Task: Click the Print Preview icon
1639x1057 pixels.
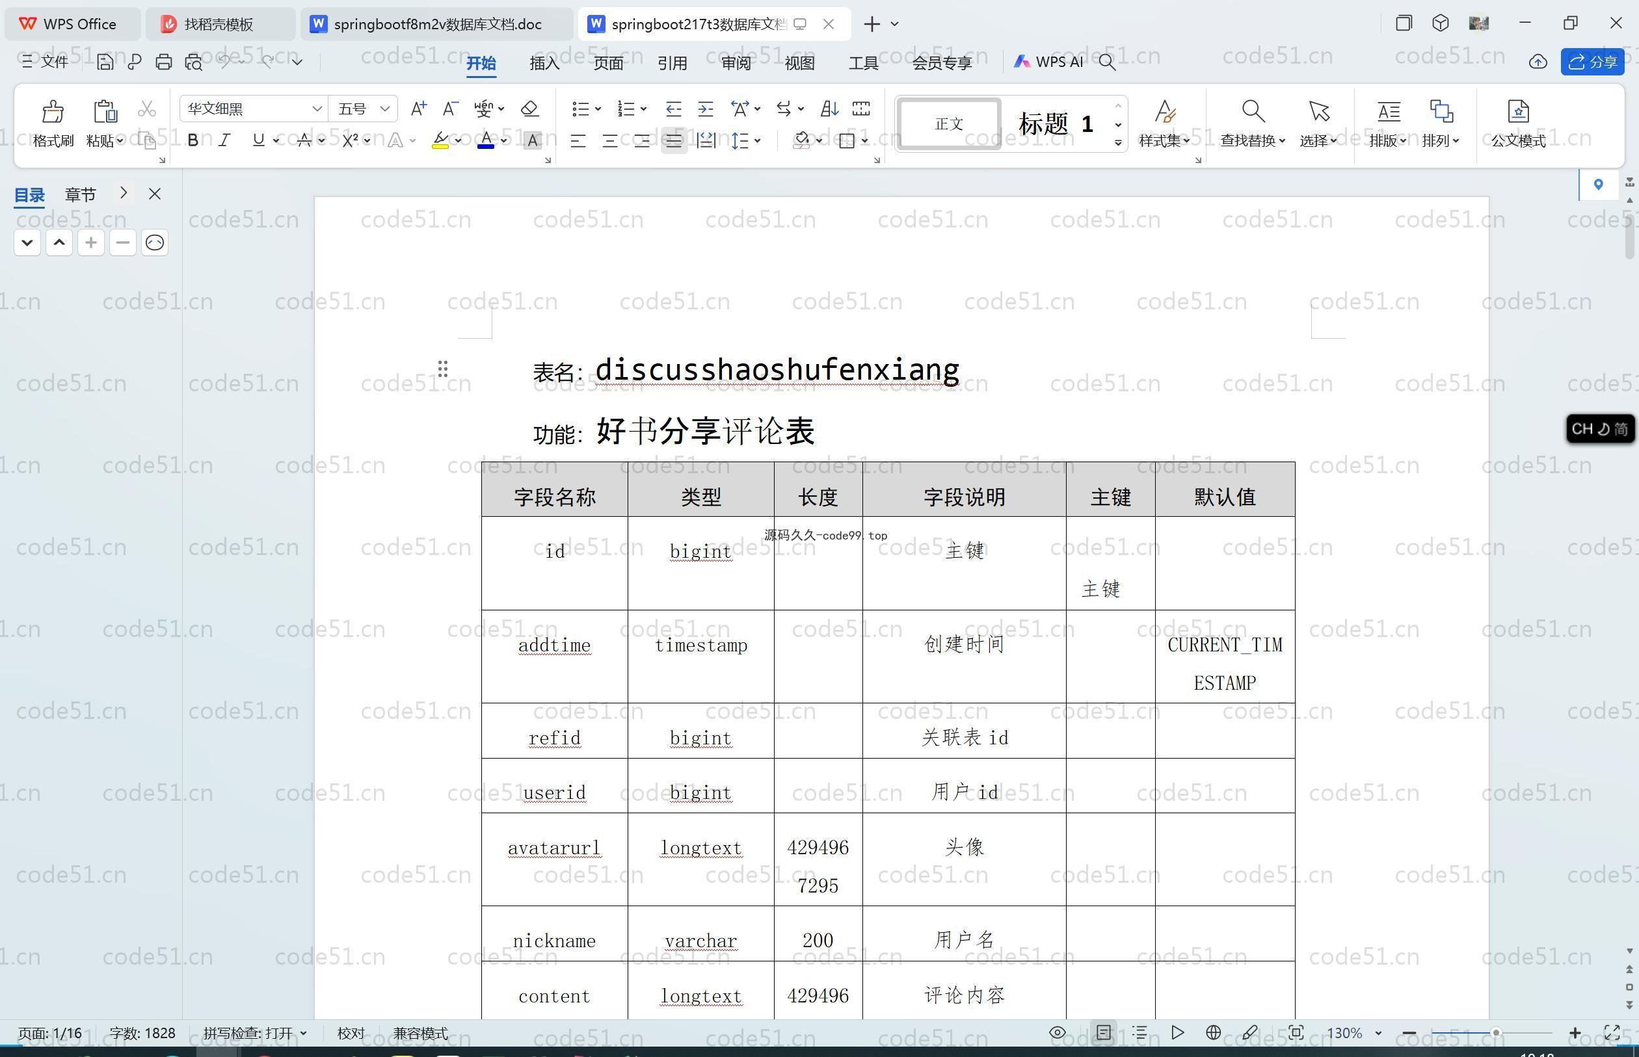Action: pyautogui.click(x=194, y=62)
